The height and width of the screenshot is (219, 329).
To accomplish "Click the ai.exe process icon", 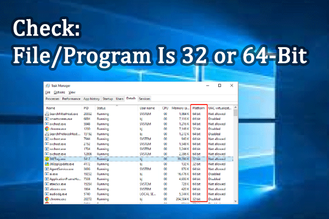I will (x=47, y=174).
